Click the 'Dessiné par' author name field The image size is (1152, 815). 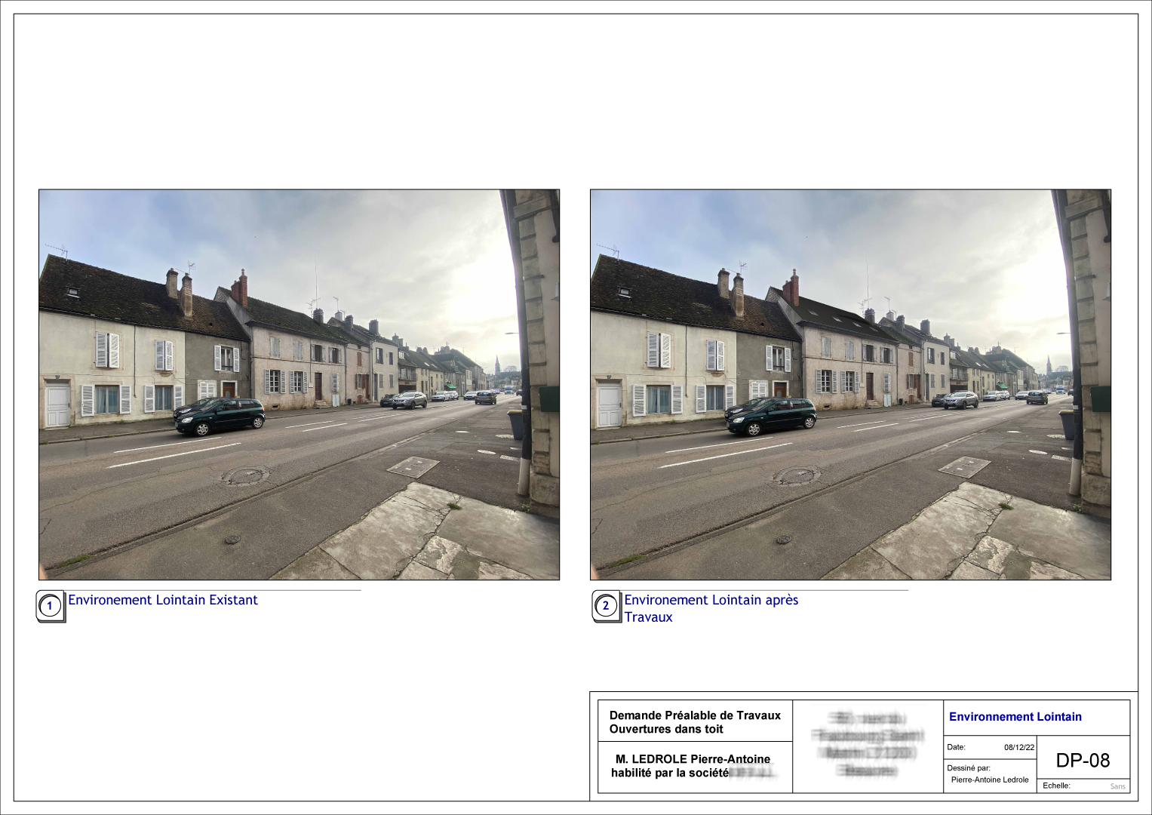click(989, 780)
